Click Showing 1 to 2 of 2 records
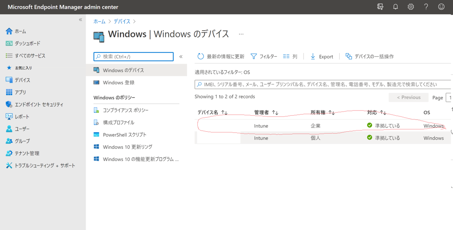 (x=225, y=97)
